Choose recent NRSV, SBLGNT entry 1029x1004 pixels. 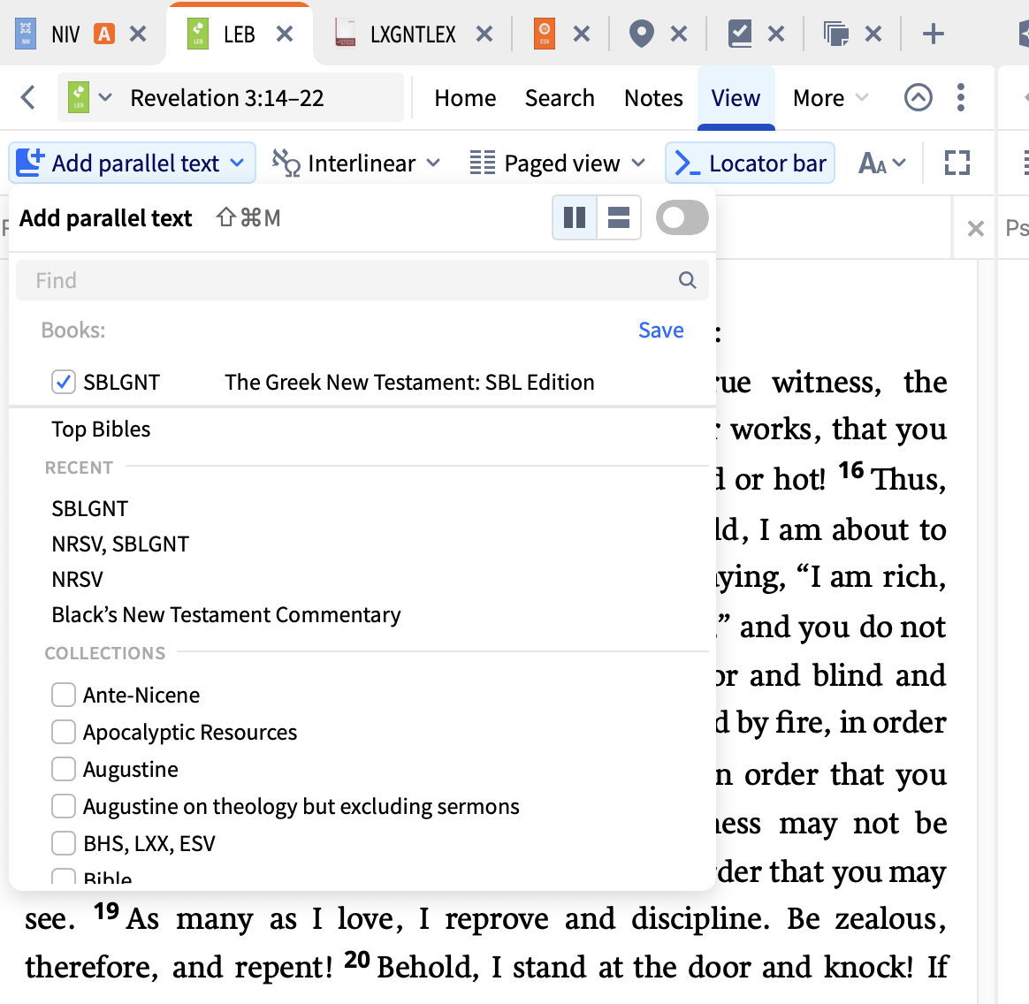[x=120, y=544]
